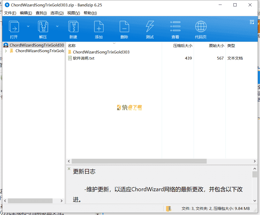Open the 文件(F) menu
The image size is (260, 215).
point(10,13)
